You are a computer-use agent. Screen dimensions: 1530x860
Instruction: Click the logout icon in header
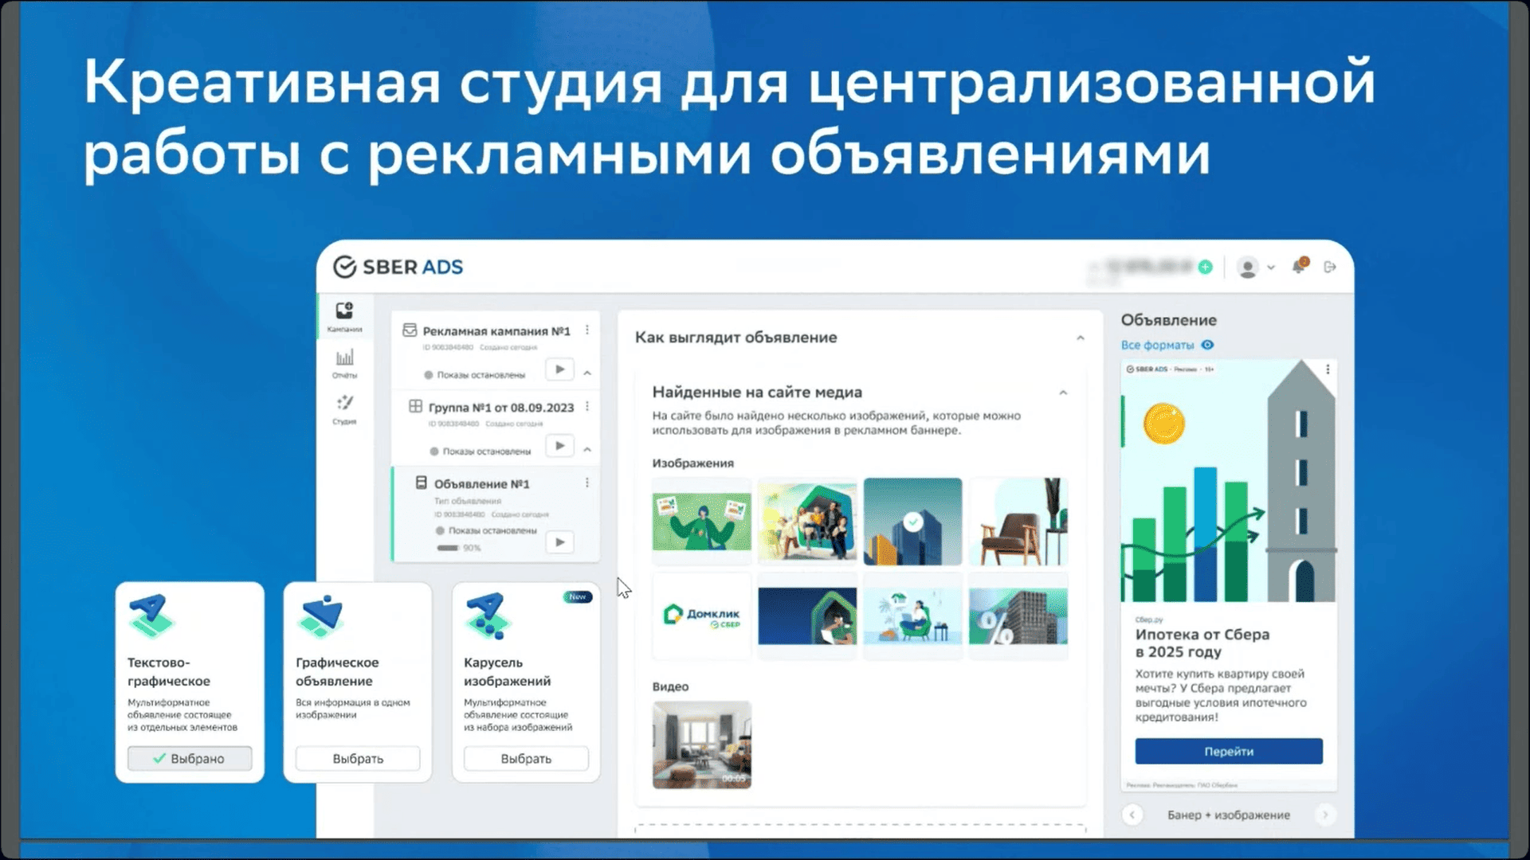(1329, 267)
